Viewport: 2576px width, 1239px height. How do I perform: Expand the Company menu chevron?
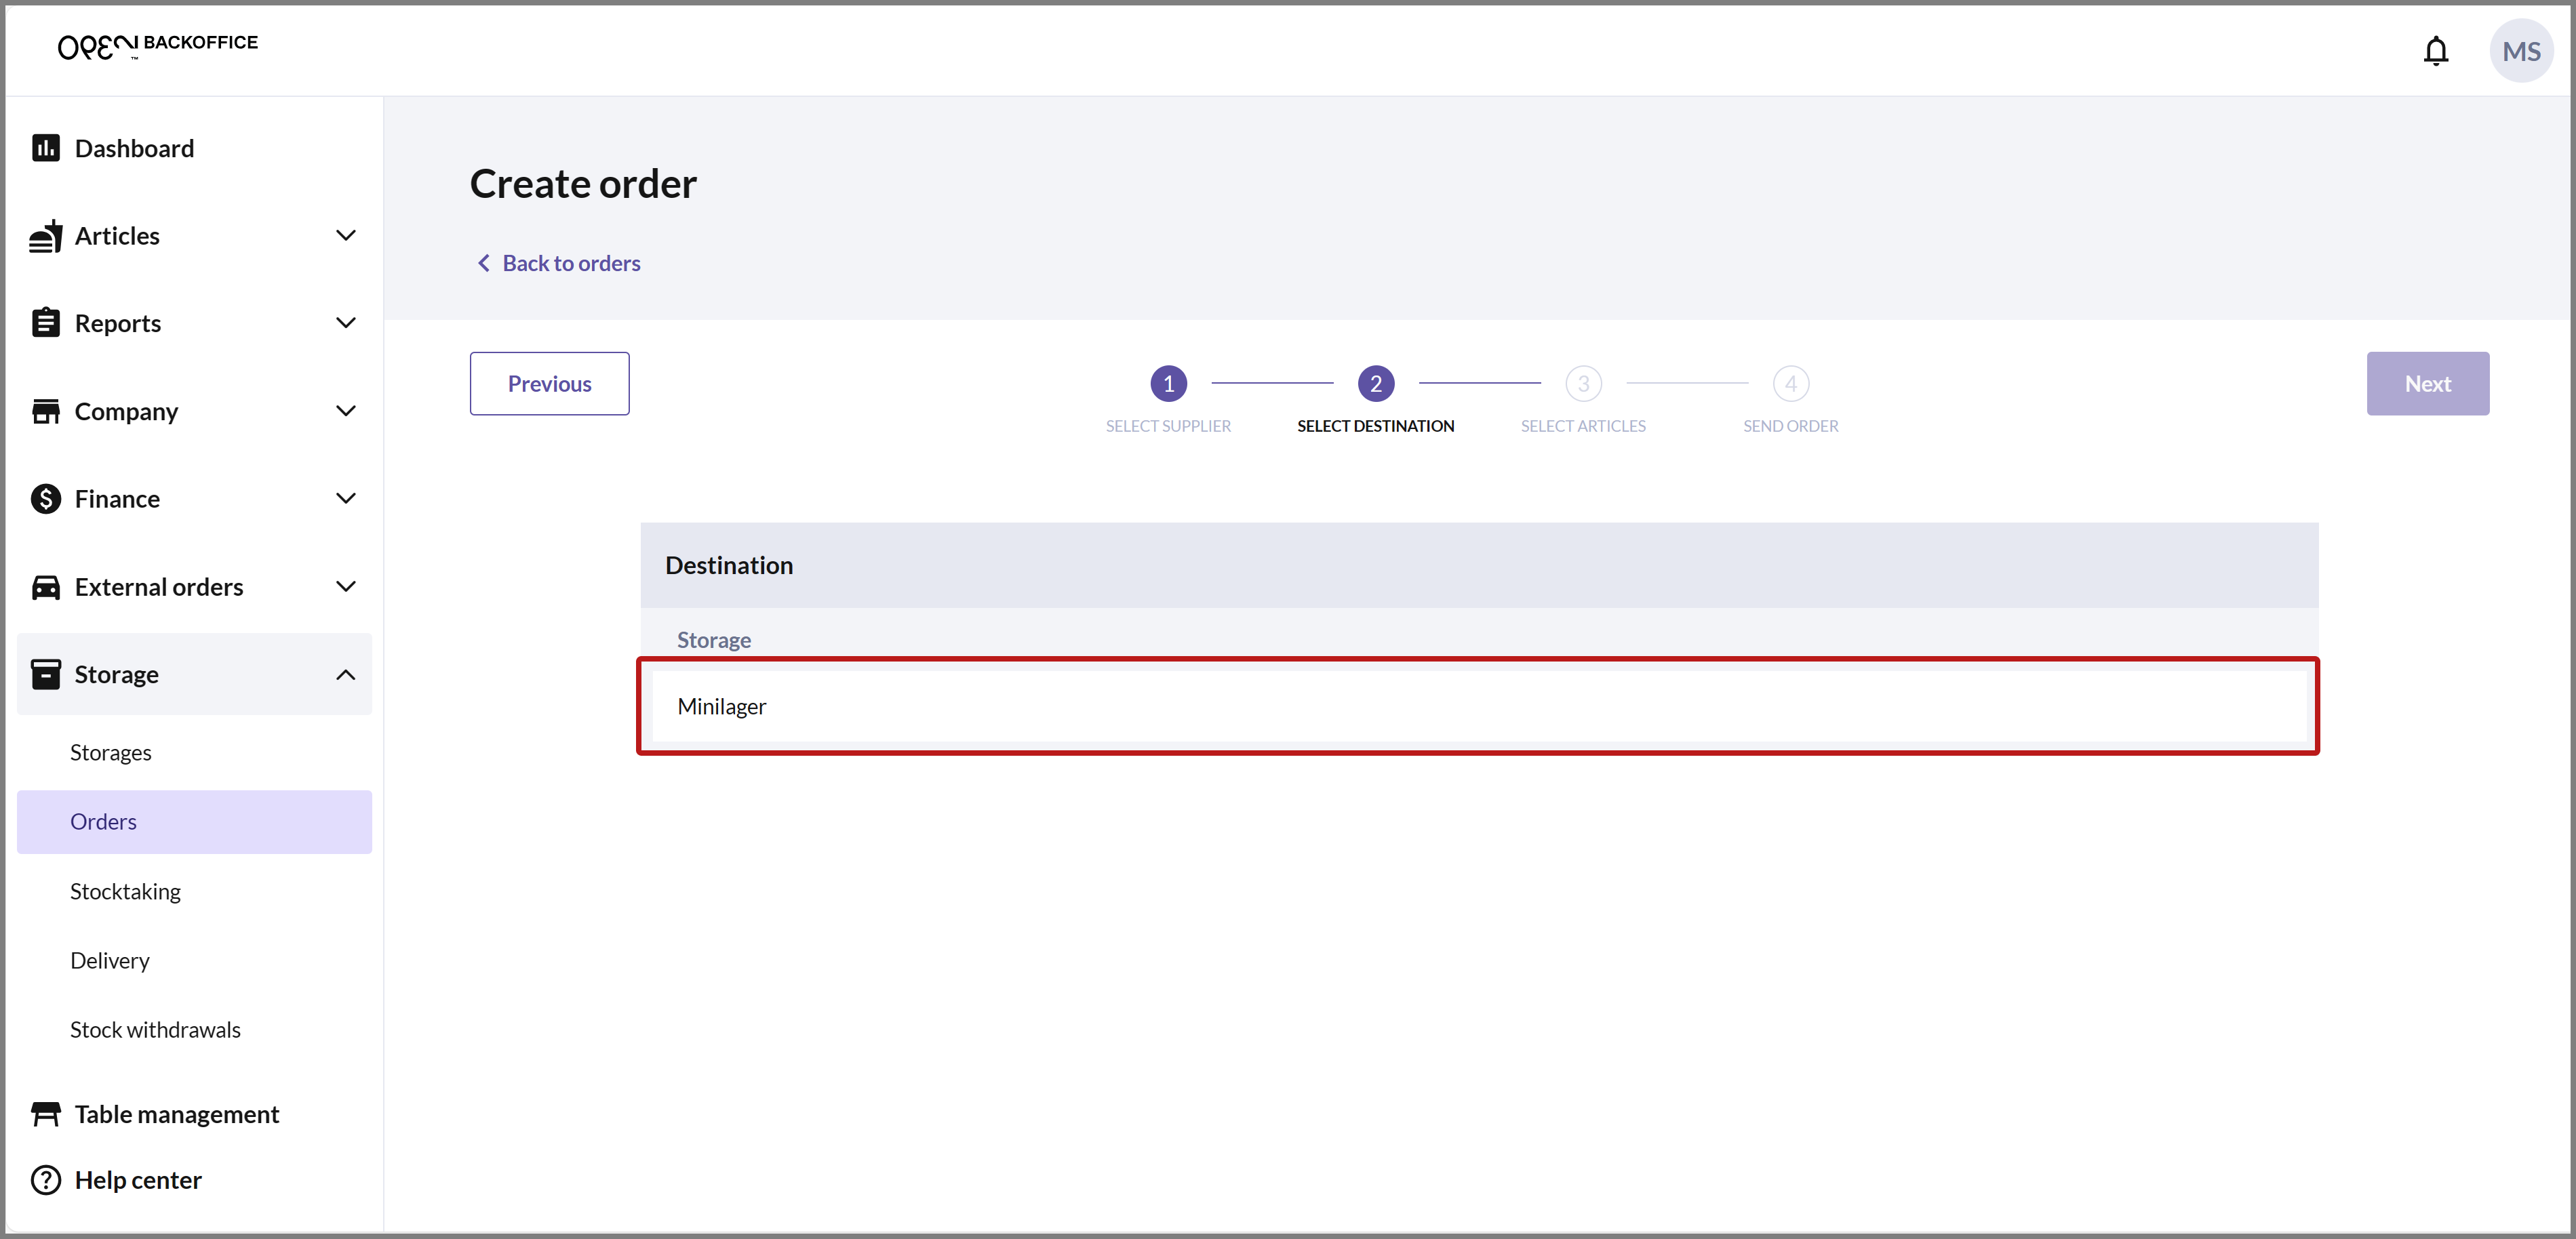point(346,411)
